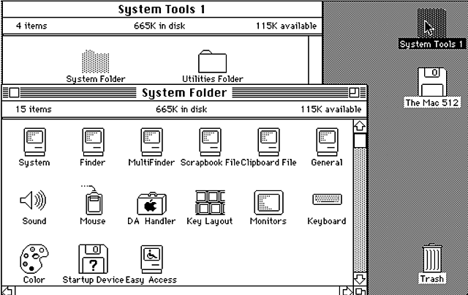Select the Startup Device floppy icon

click(93, 259)
